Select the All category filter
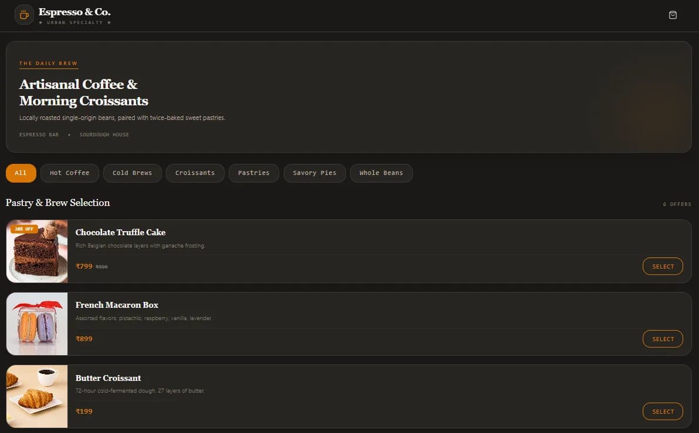Screen dimensions: 699x433 (x=21, y=173)
